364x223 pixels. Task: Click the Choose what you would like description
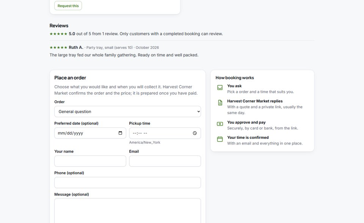(x=126, y=90)
